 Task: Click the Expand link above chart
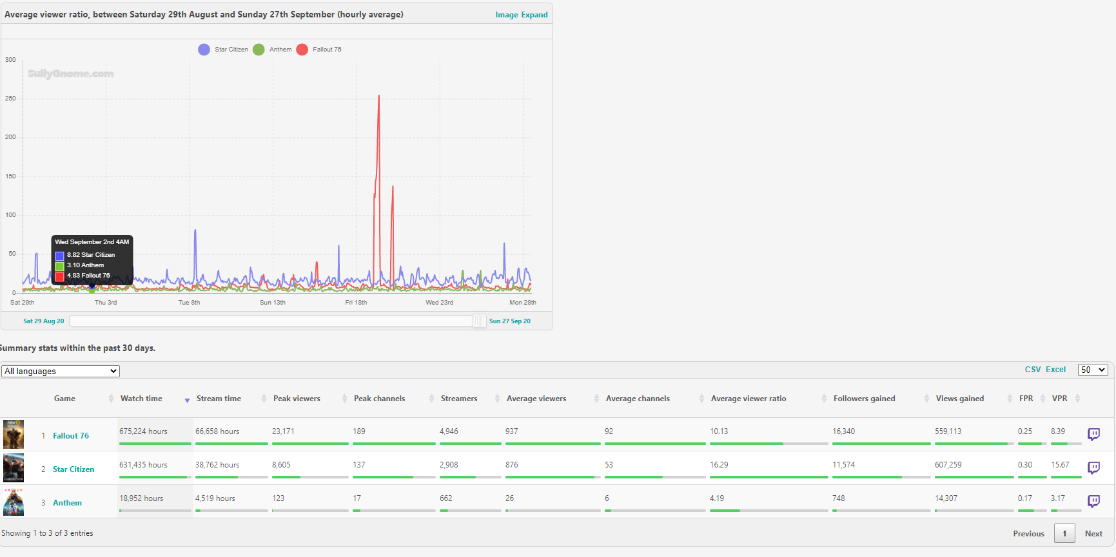click(534, 15)
